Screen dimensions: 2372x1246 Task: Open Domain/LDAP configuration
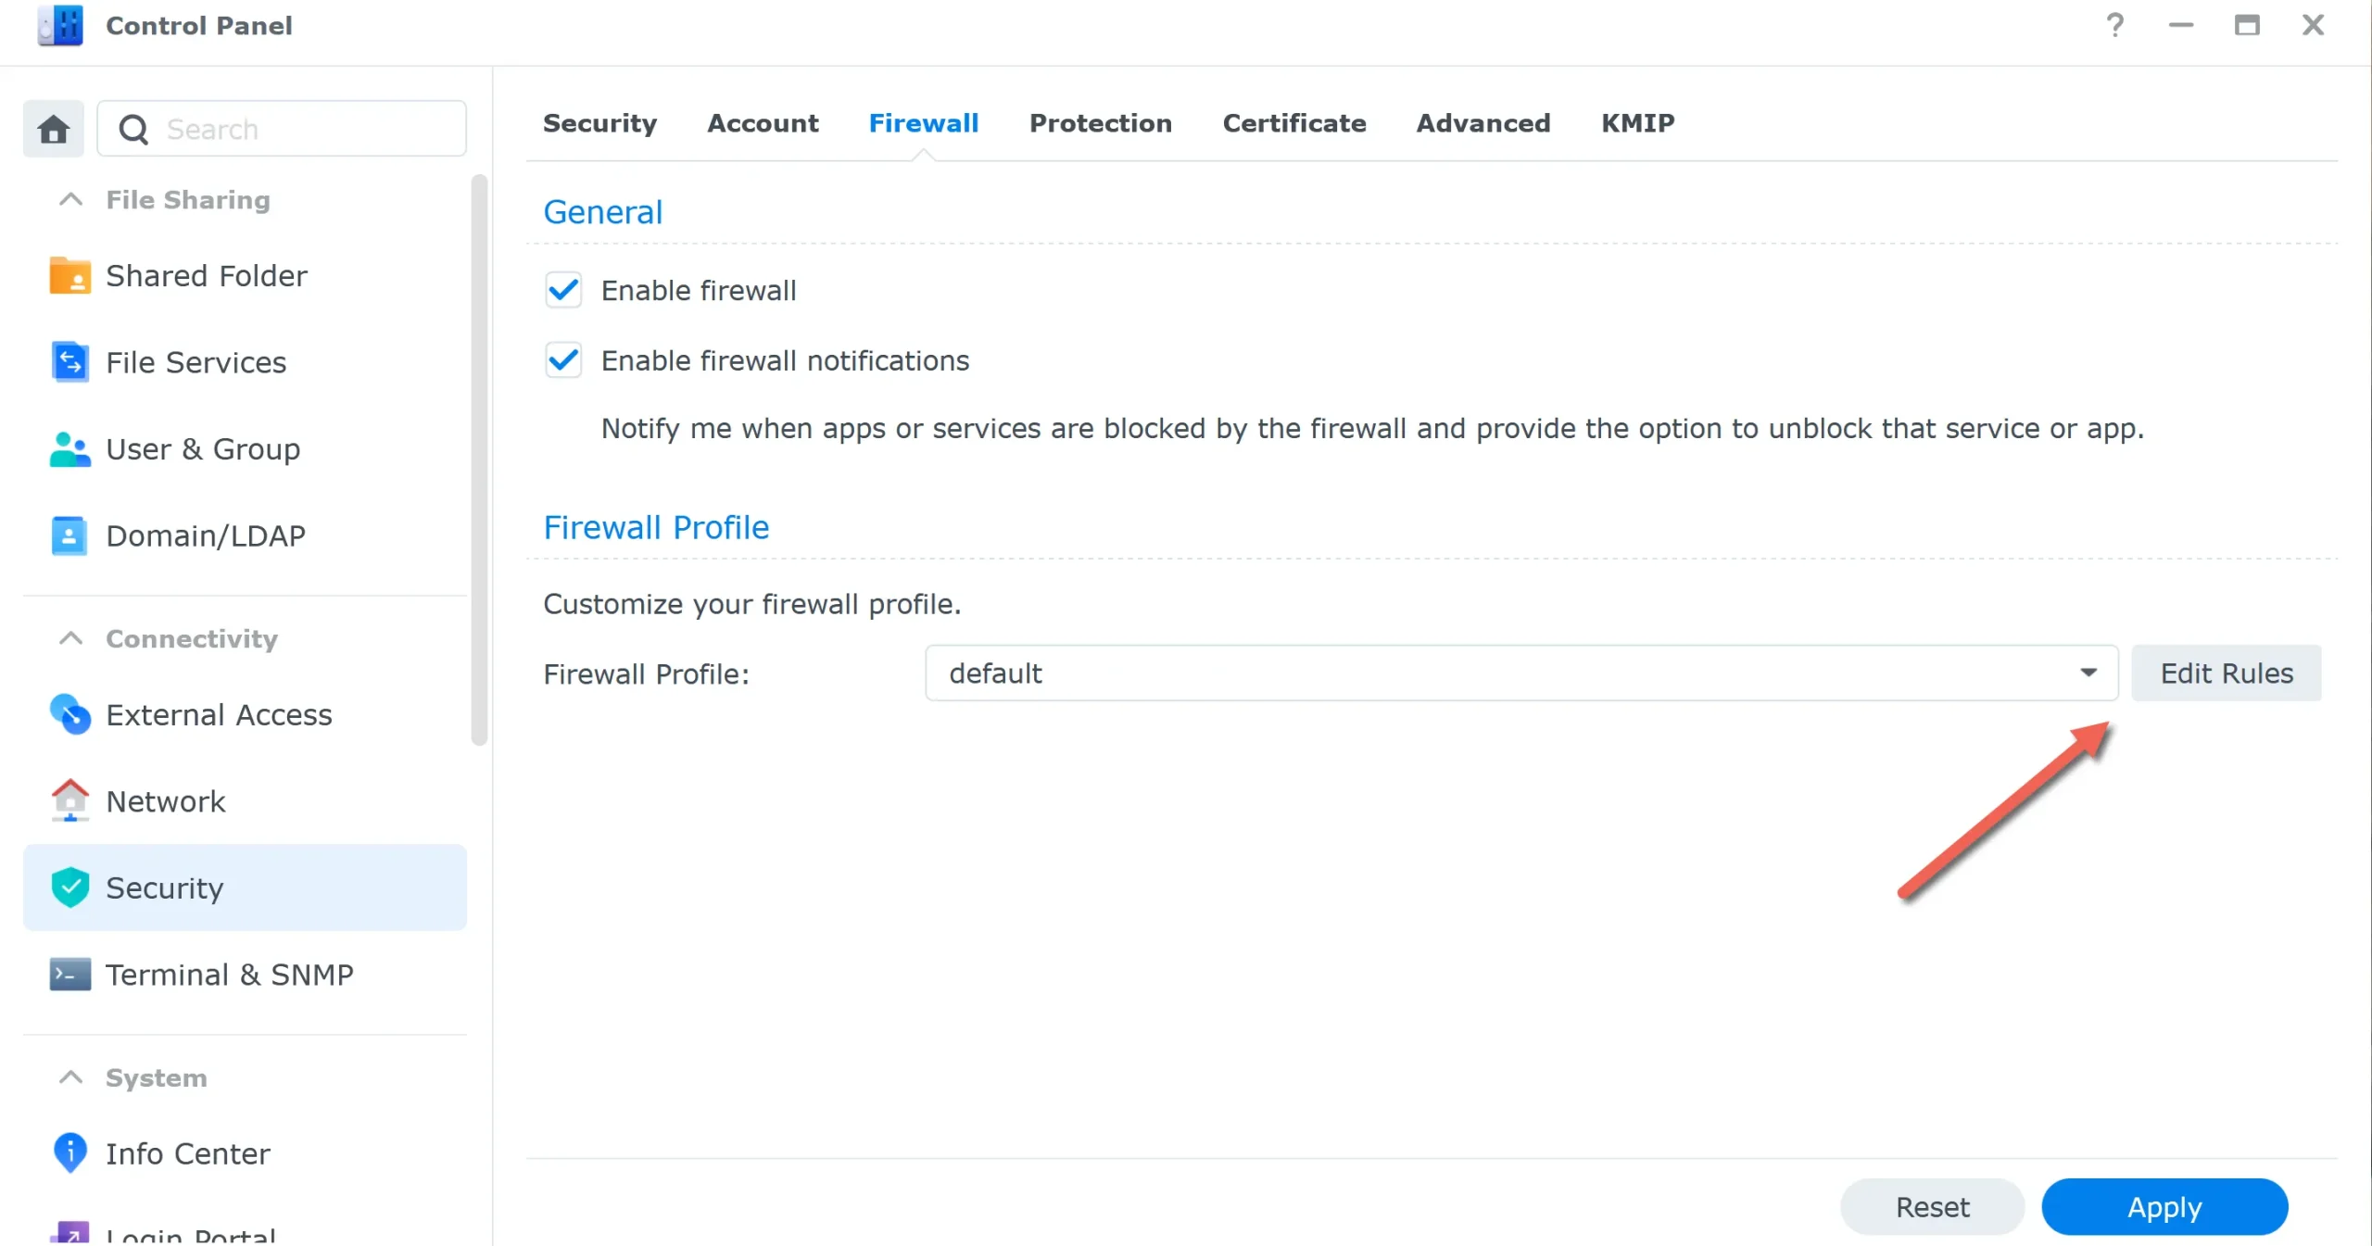click(x=206, y=535)
